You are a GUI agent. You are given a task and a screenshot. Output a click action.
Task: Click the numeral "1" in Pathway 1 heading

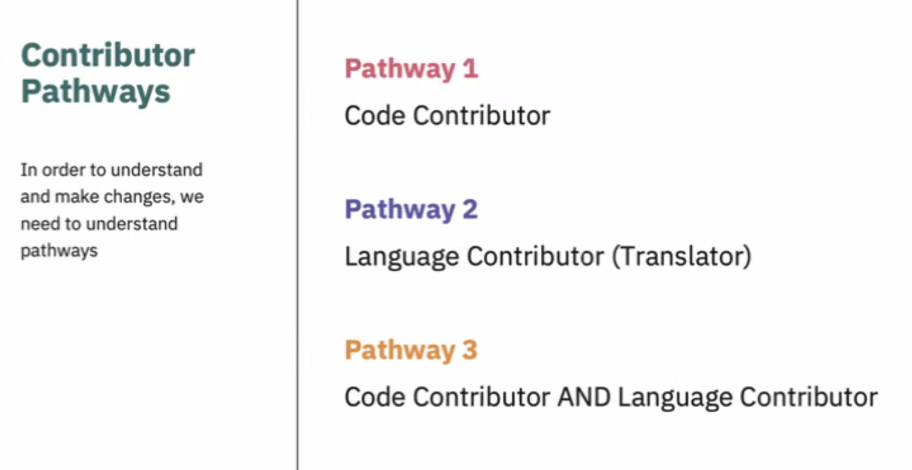470,69
